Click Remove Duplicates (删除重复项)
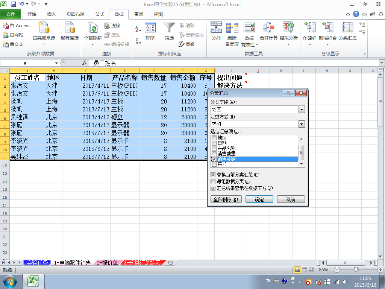385x289 pixels. point(232,34)
